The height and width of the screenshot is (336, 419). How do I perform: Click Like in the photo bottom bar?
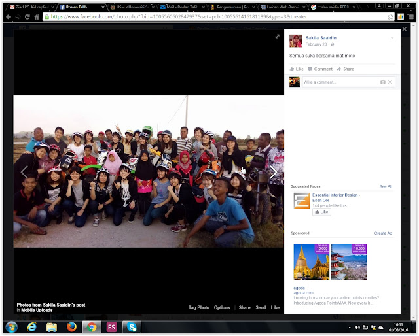(275, 307)
